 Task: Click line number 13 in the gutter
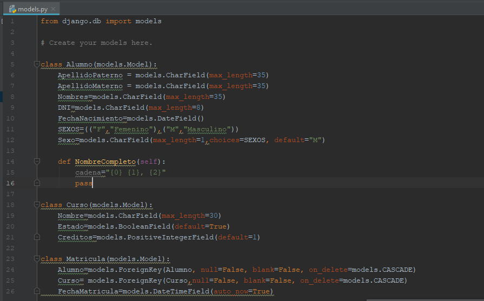pyautogui.click(x=10, y=150)
